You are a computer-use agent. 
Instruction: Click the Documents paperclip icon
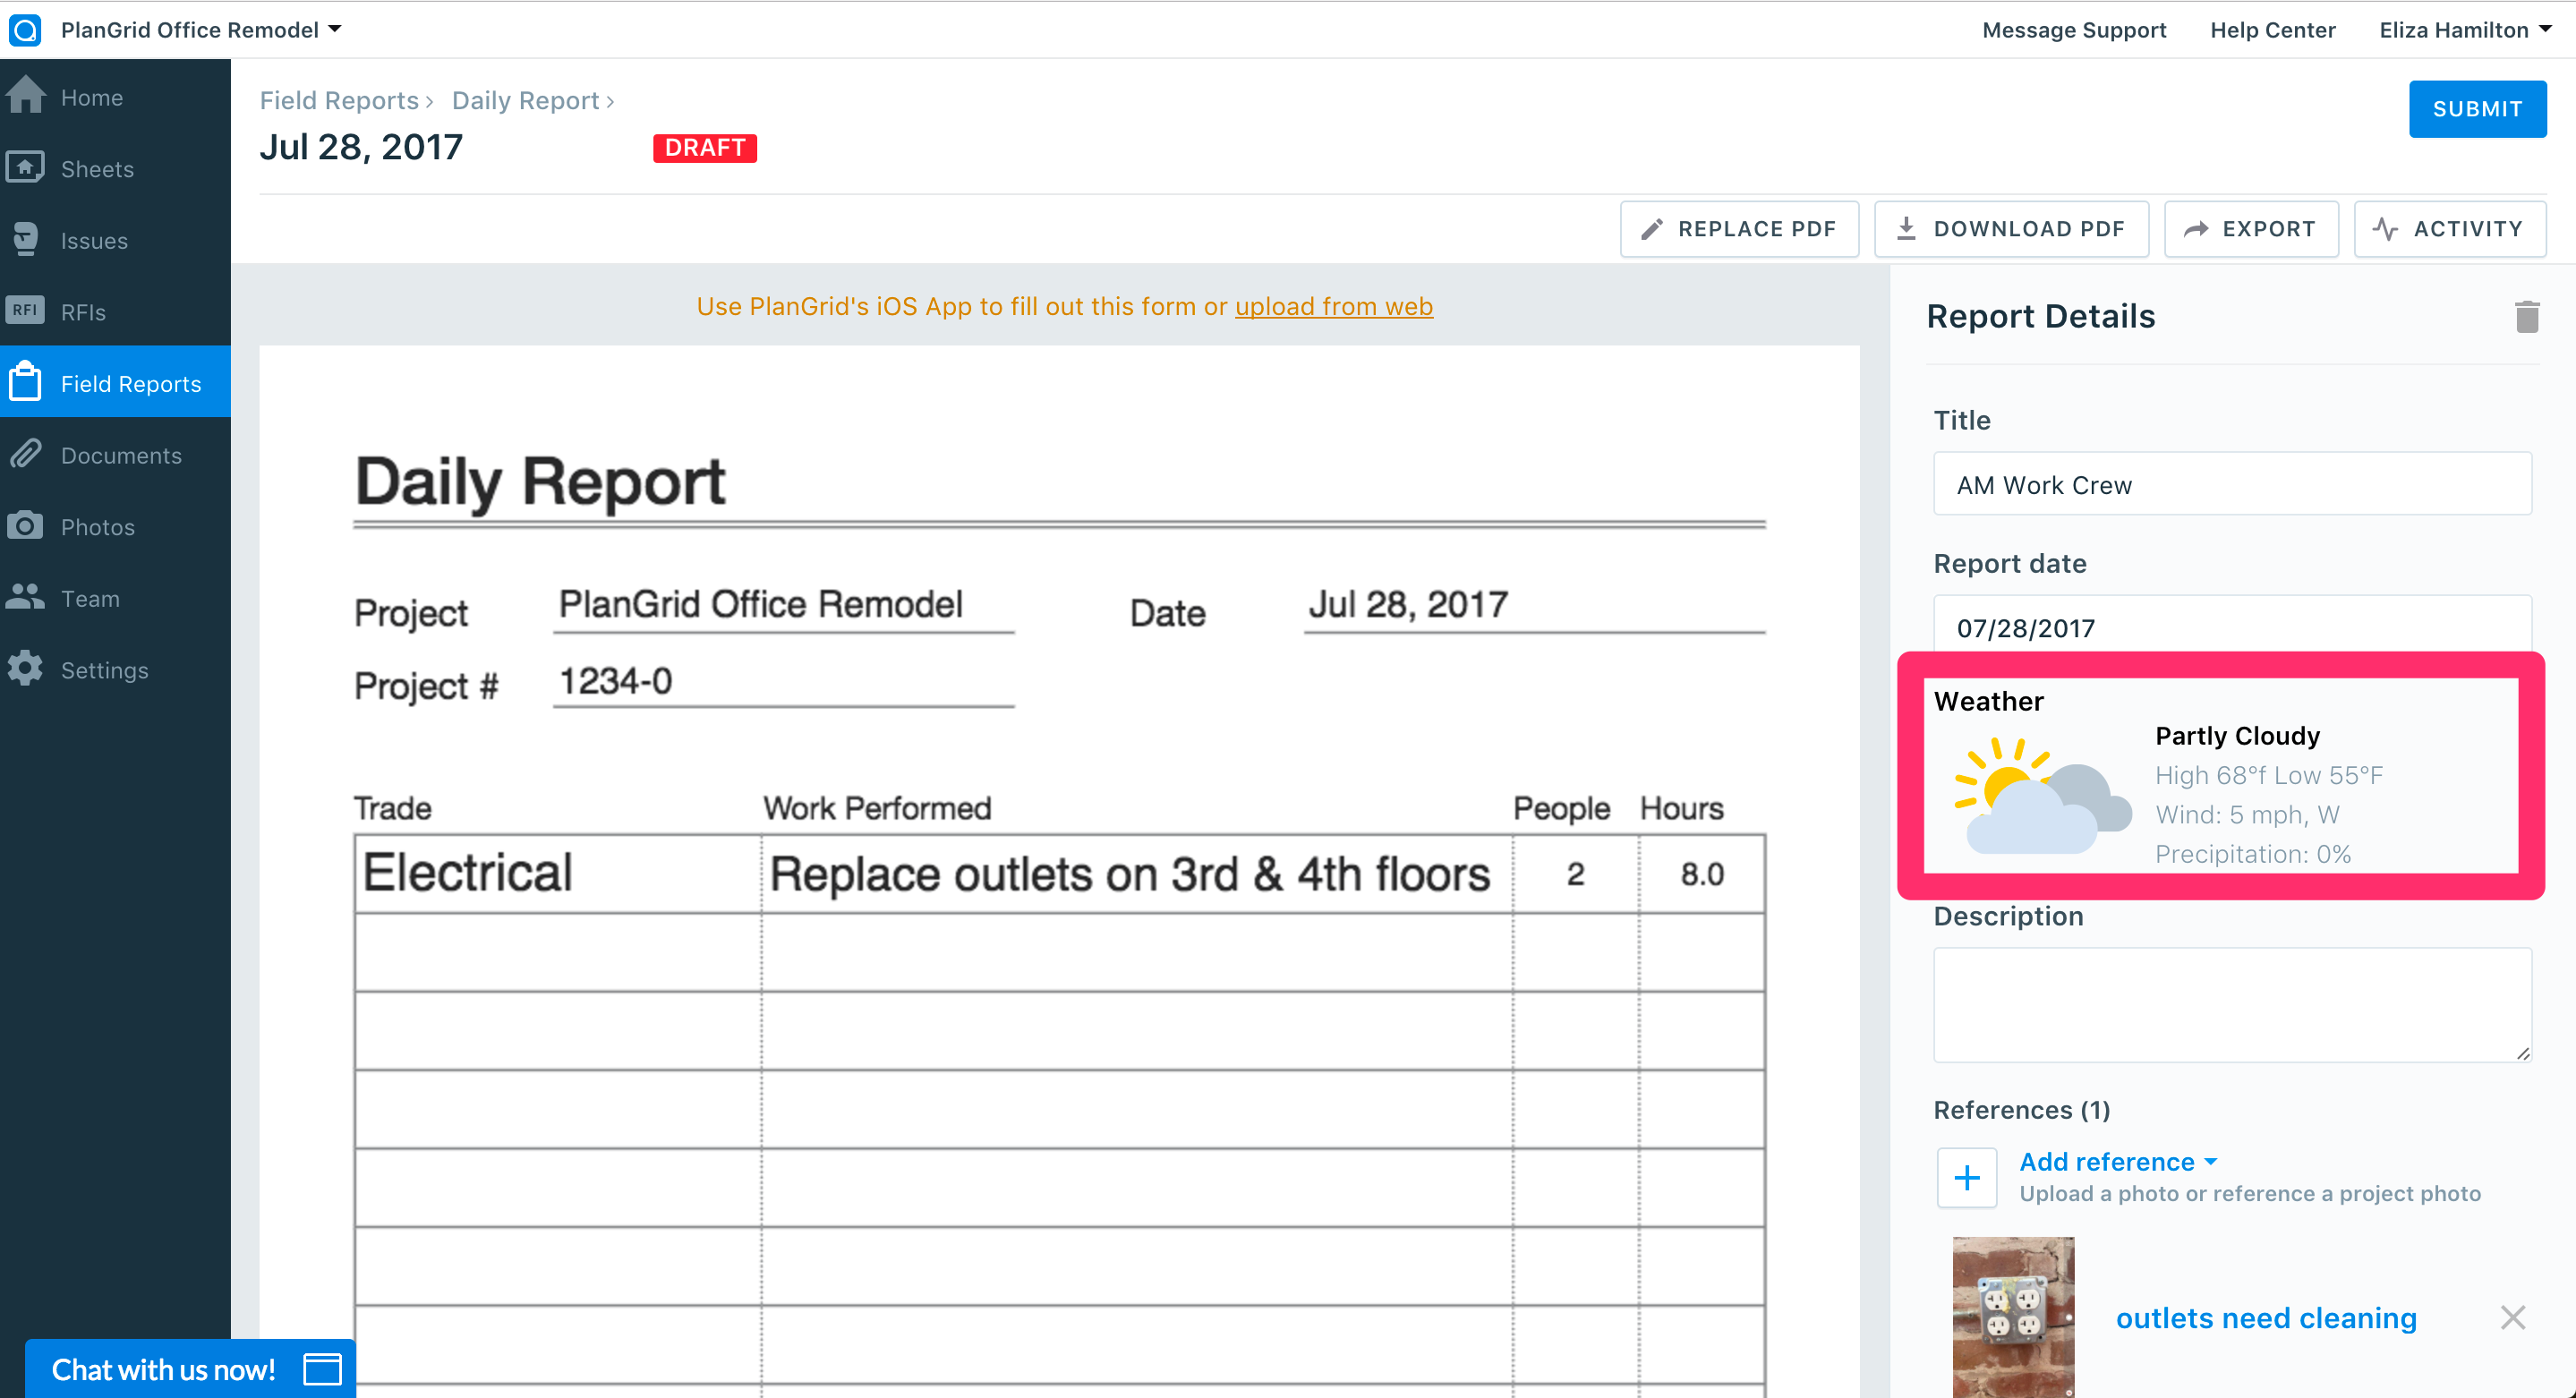click(x=25, y=454)
